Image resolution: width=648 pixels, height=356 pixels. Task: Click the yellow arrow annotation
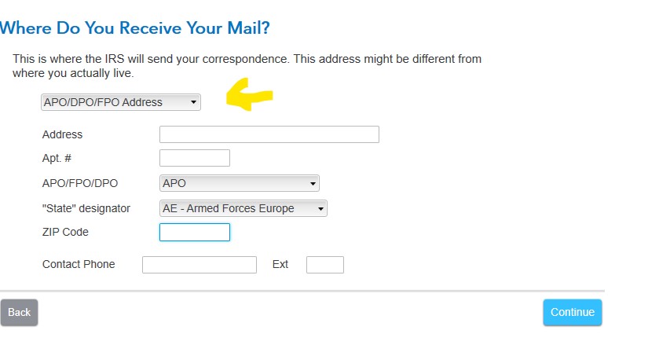(249, 96)
